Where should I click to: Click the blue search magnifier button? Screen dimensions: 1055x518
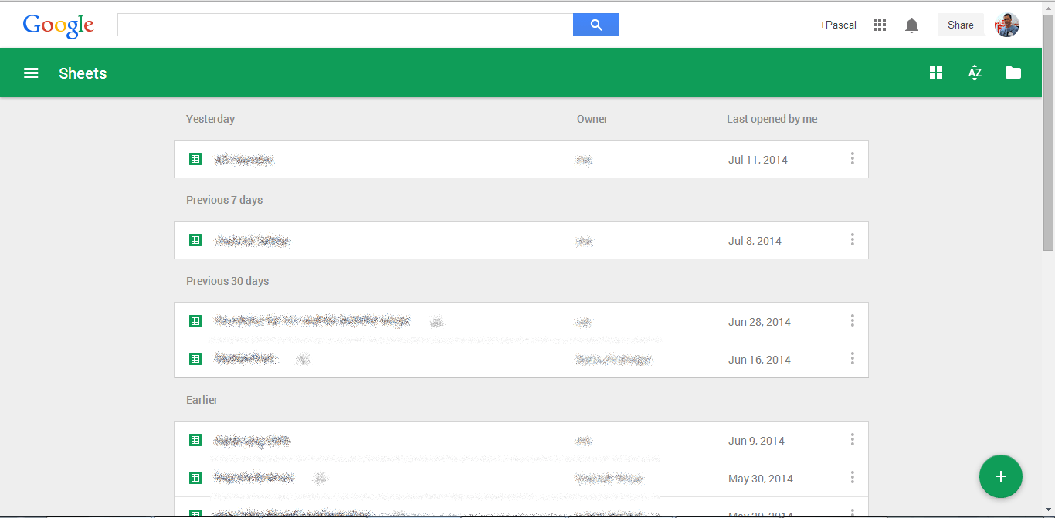(595, 25)
